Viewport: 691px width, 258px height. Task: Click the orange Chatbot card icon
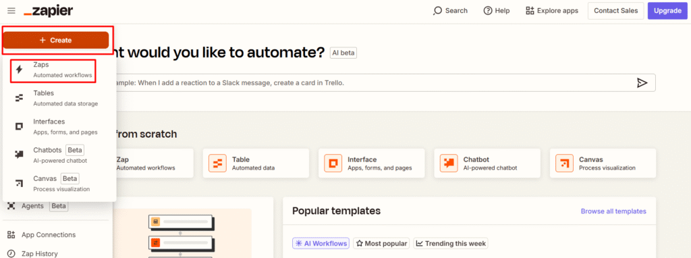pyautogui.click(x=449, y=163)
